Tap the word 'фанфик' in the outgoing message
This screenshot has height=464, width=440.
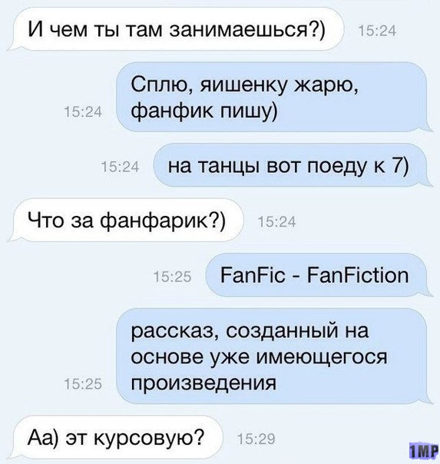click(x=172, y=111)
